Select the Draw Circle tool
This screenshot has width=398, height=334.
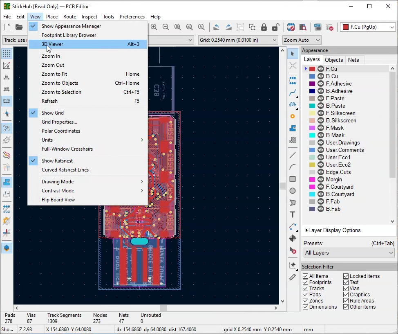pyautogui.click(x=293, y=191)
